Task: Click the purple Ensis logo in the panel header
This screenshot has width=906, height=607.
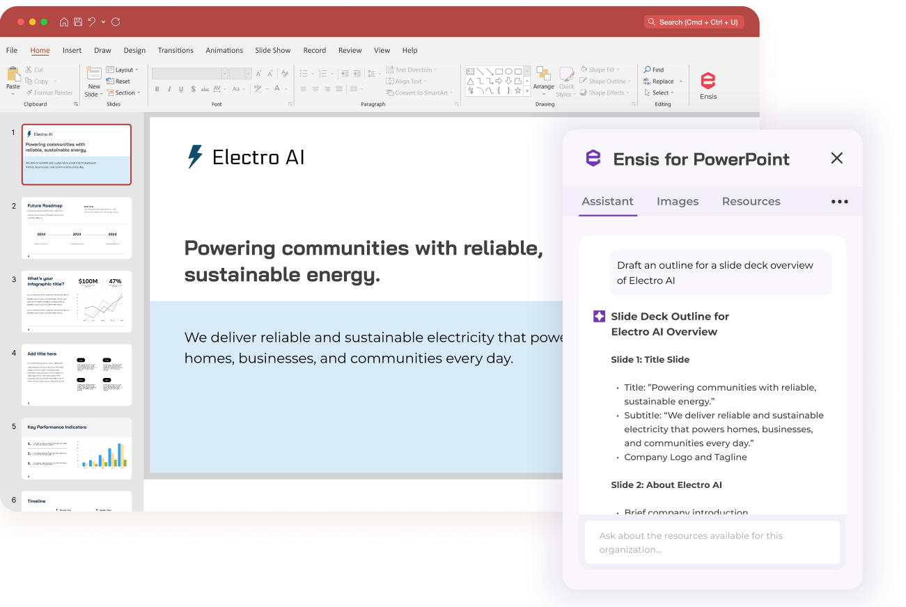Action: [x=593, y=159]
